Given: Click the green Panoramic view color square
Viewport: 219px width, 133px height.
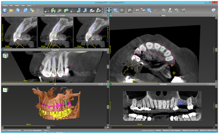Looking at the screenshot, I should pyautogui.click(x=111, y=84).
